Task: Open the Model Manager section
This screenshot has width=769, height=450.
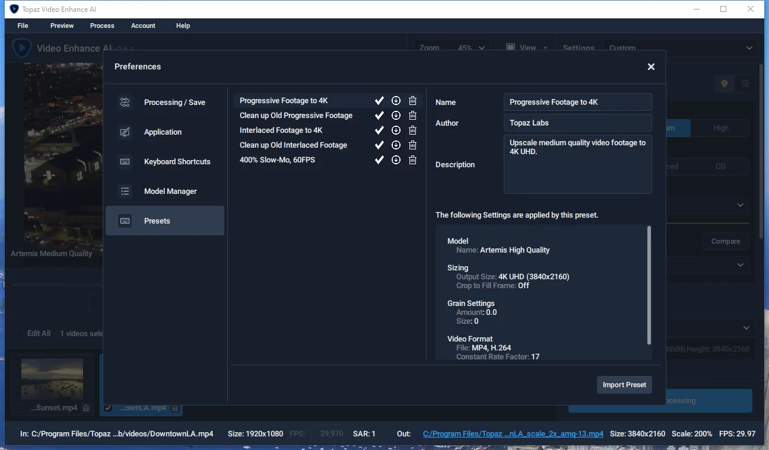Action: (x=165, y=192)
